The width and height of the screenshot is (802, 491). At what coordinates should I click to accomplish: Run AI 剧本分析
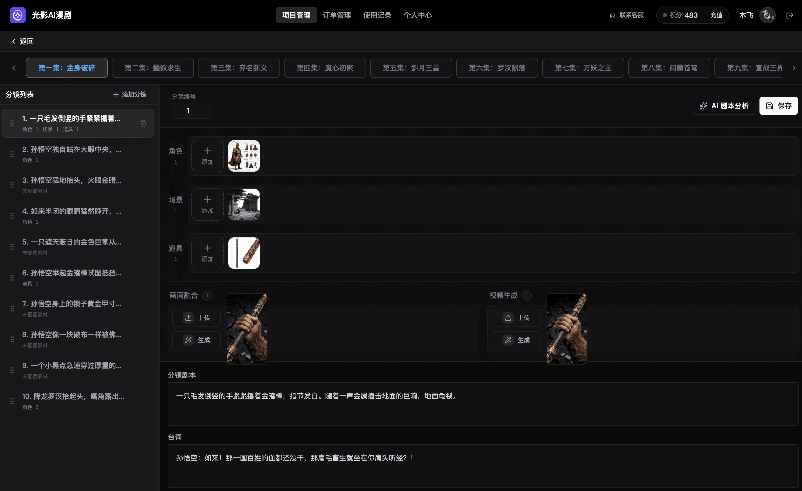pyautogui.click(x=724, y=106)
